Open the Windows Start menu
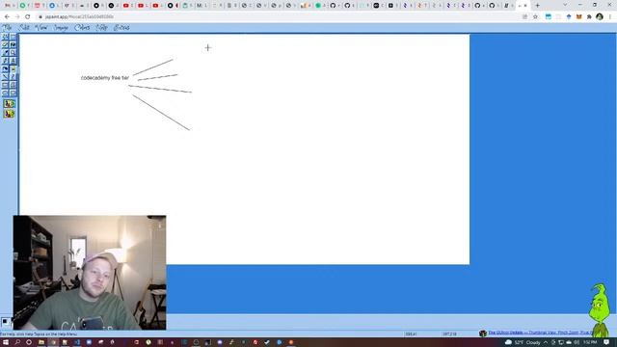The height and width of the screenshot is (347, 617). (6, 342)
